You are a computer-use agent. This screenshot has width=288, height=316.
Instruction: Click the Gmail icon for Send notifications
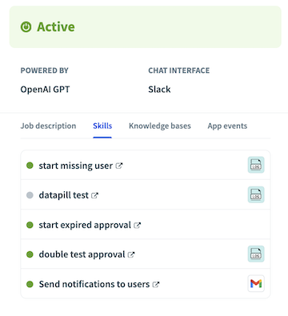click(256, 283)
